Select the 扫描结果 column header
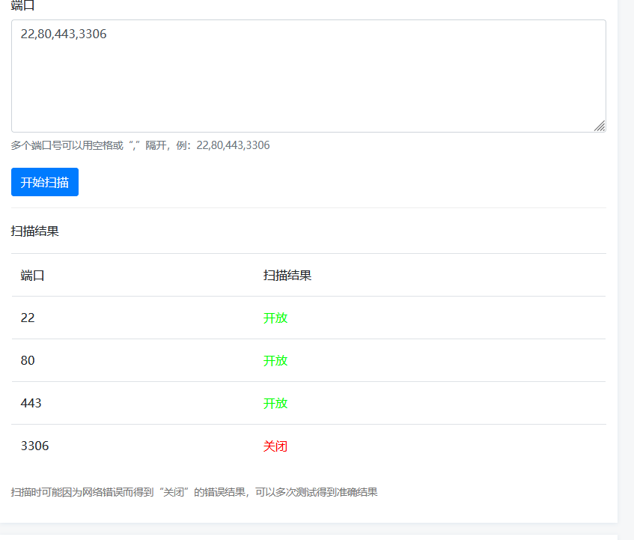The height and width of the screenshot is (540, 634). pos(287,276)
